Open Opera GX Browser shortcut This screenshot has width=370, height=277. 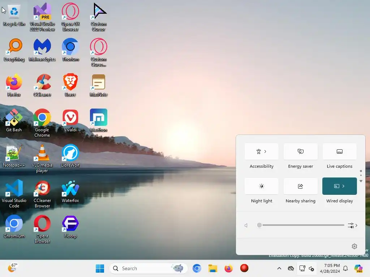tap(70, 17)
